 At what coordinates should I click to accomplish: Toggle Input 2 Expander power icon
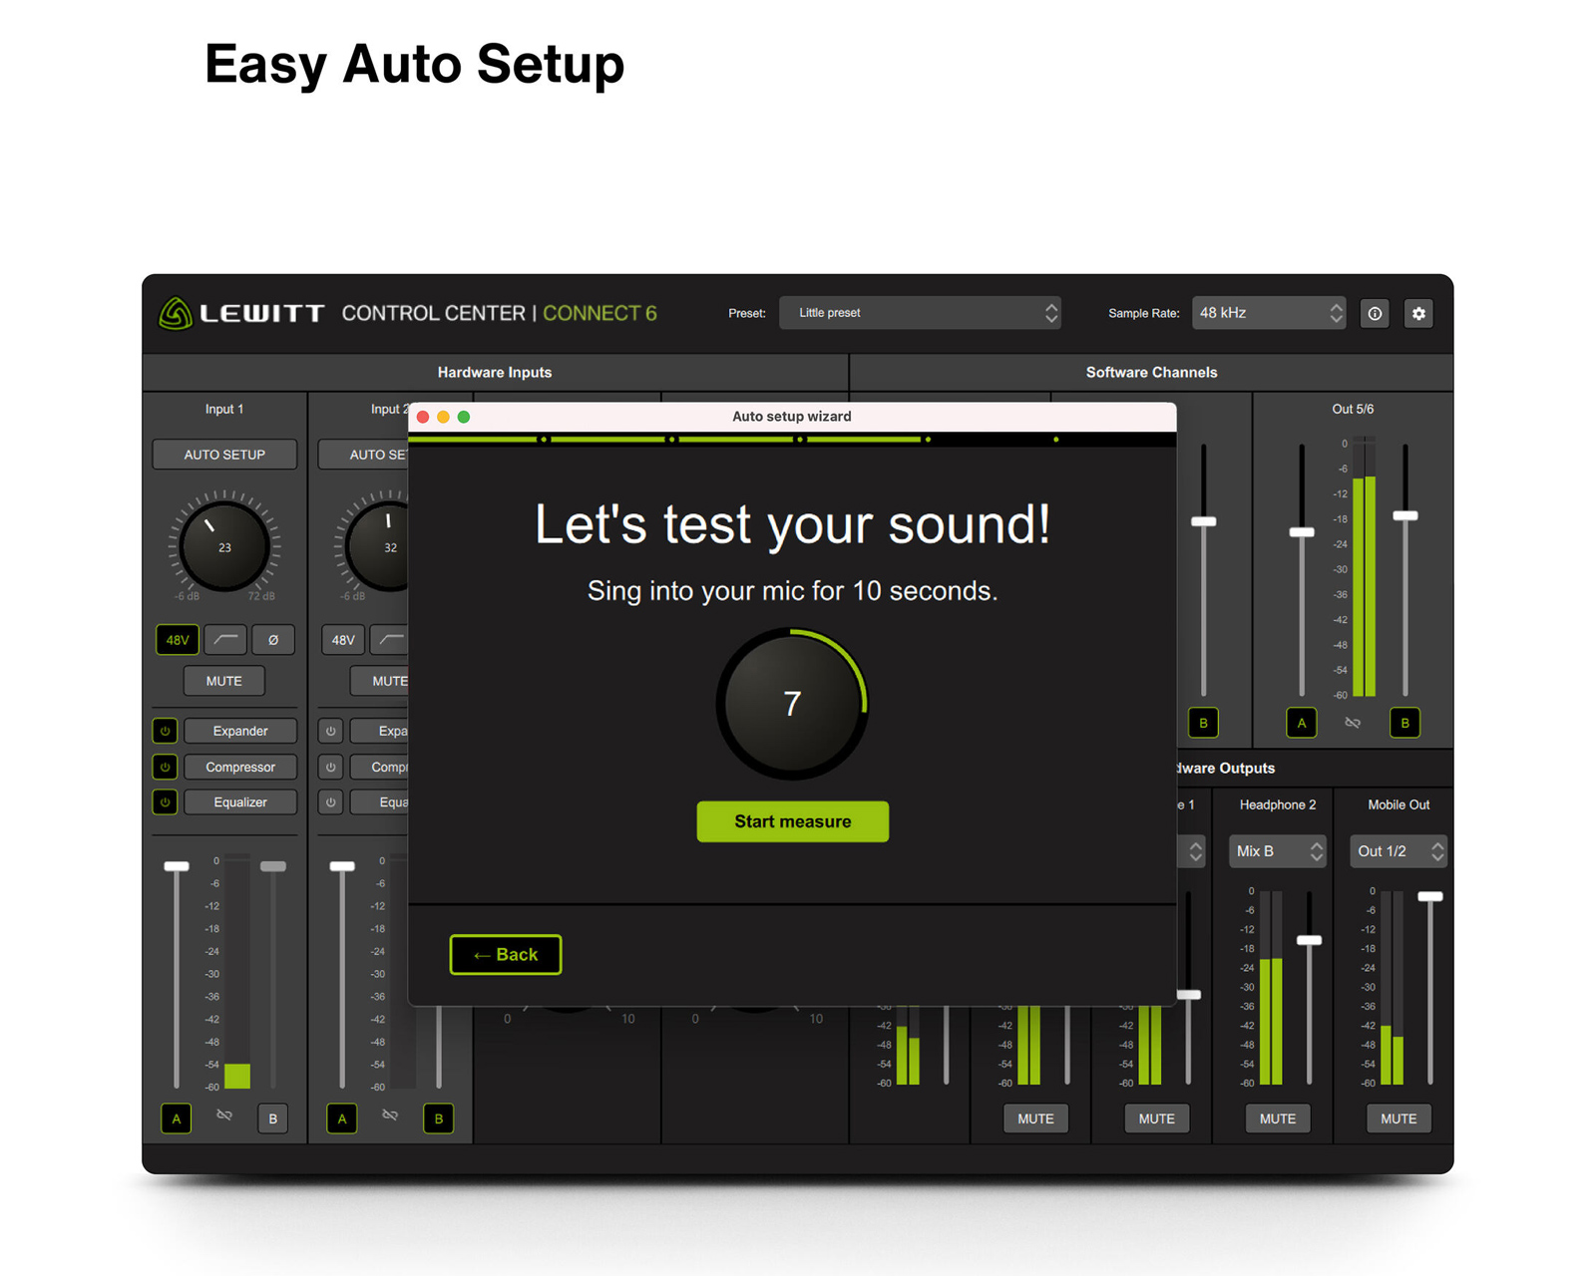(x=331, y=731)
